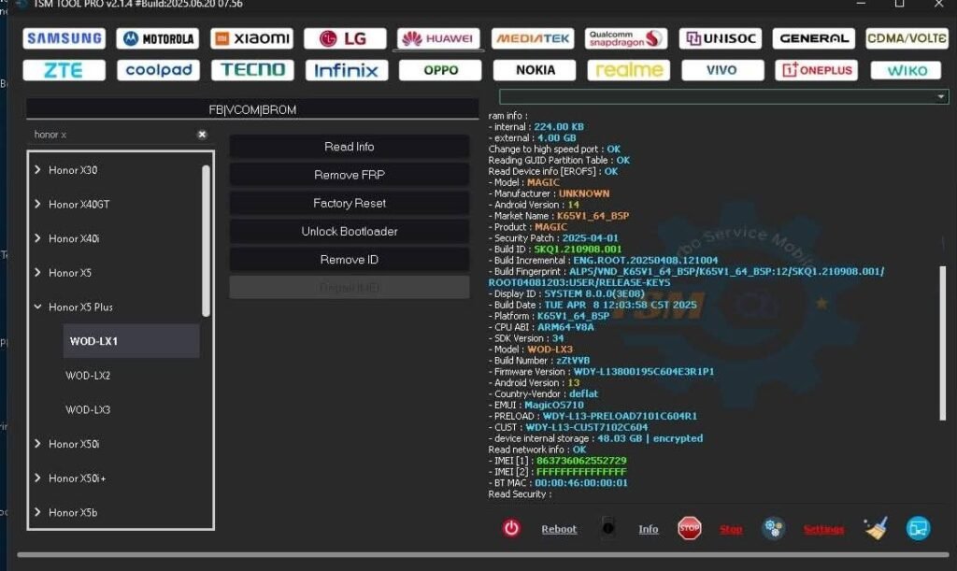Focus the 'honor x' search field
The image size is (957, 571).
113,135
